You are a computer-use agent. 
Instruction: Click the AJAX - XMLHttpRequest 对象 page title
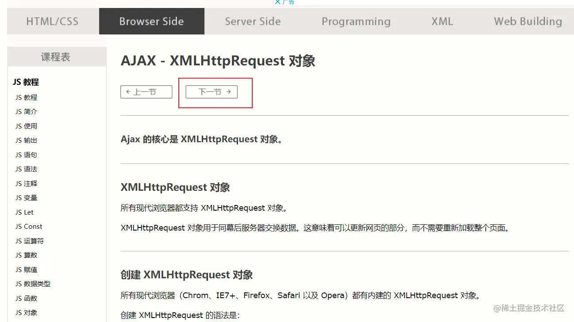[x=218, y=61]
